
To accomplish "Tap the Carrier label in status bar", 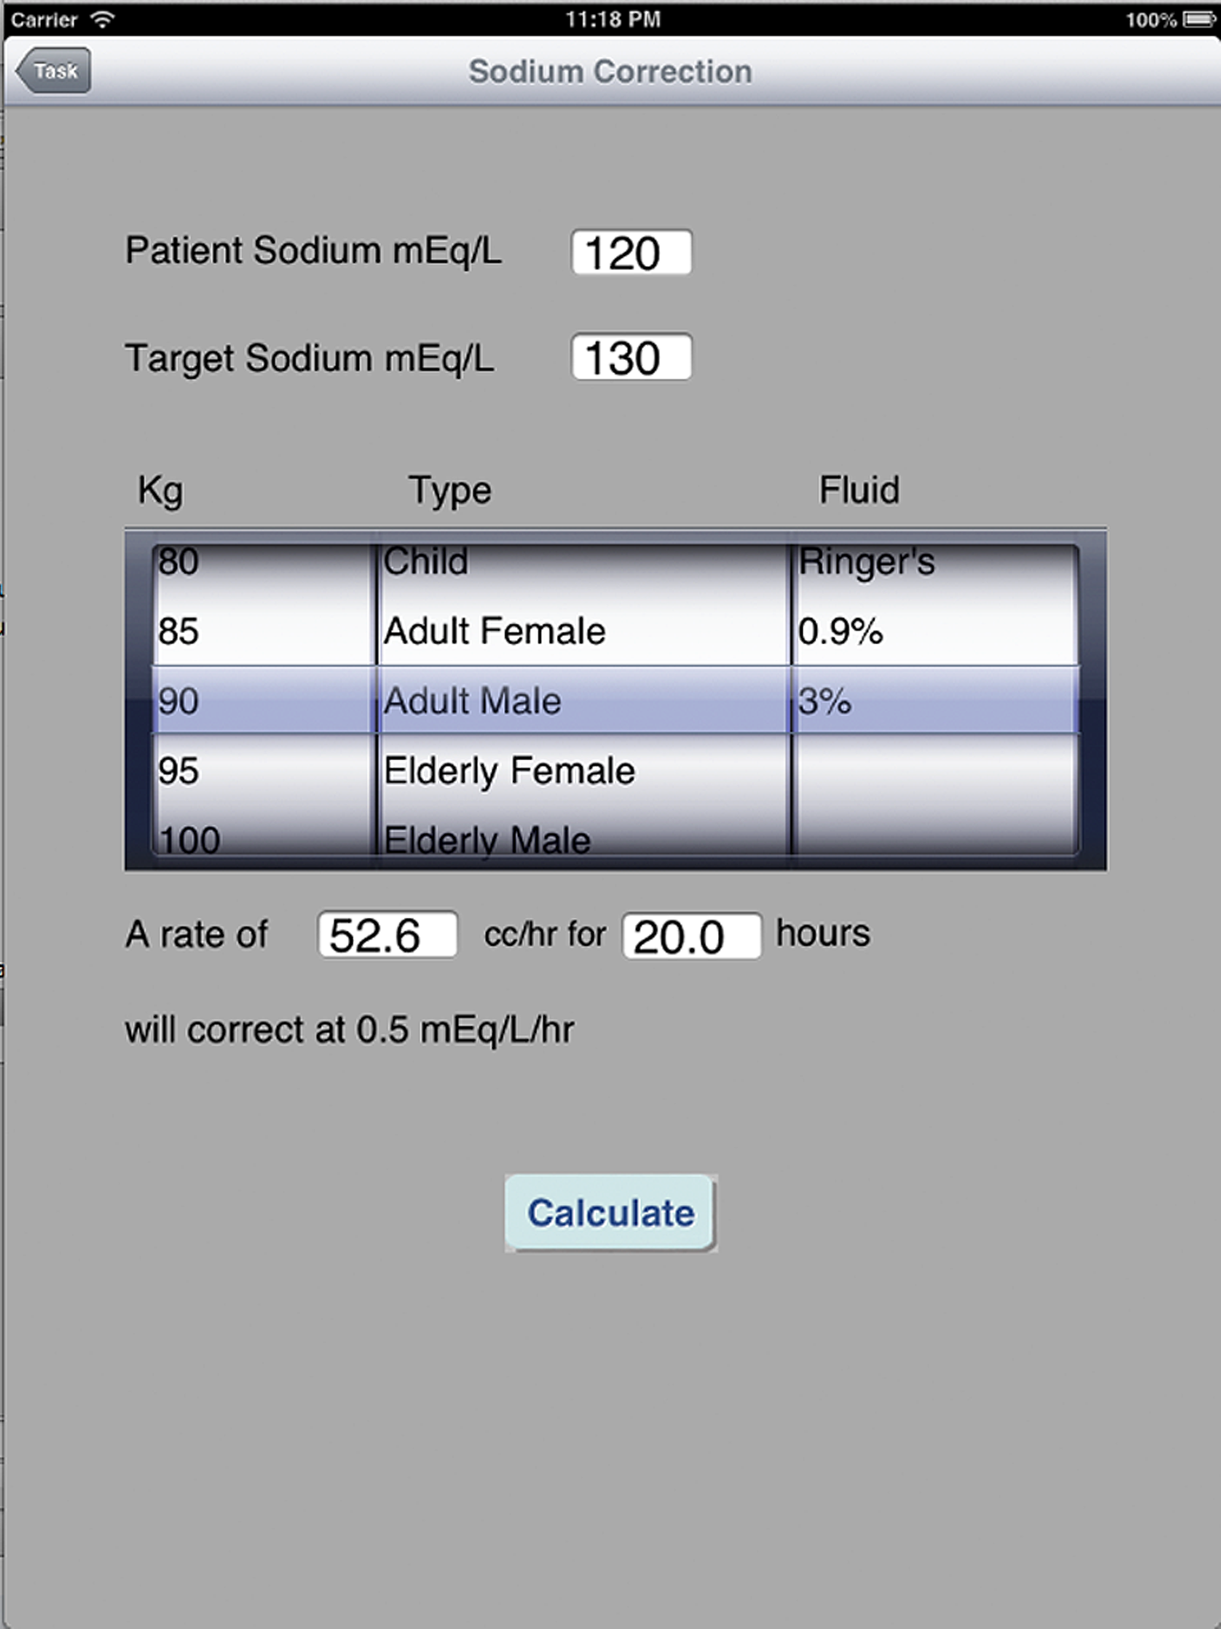I will click(x=43, y=19).
